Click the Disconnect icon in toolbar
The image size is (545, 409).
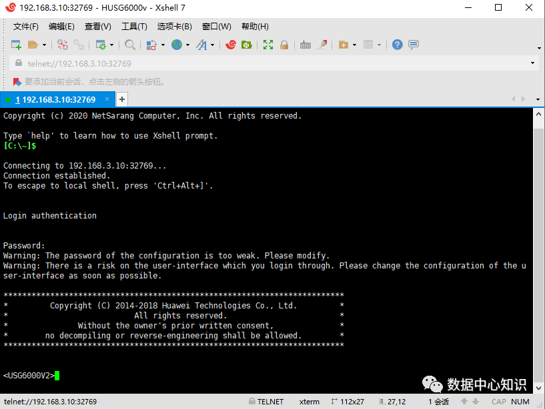pos(63,45)
